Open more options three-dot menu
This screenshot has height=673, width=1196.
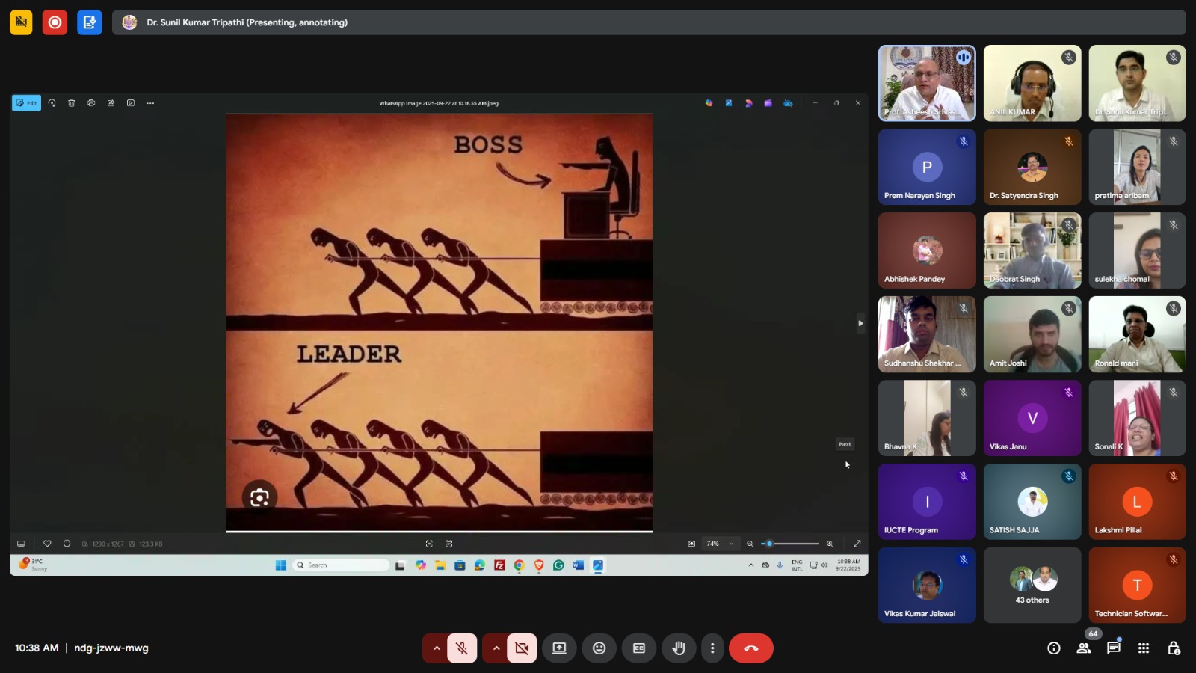coord(712,648)
